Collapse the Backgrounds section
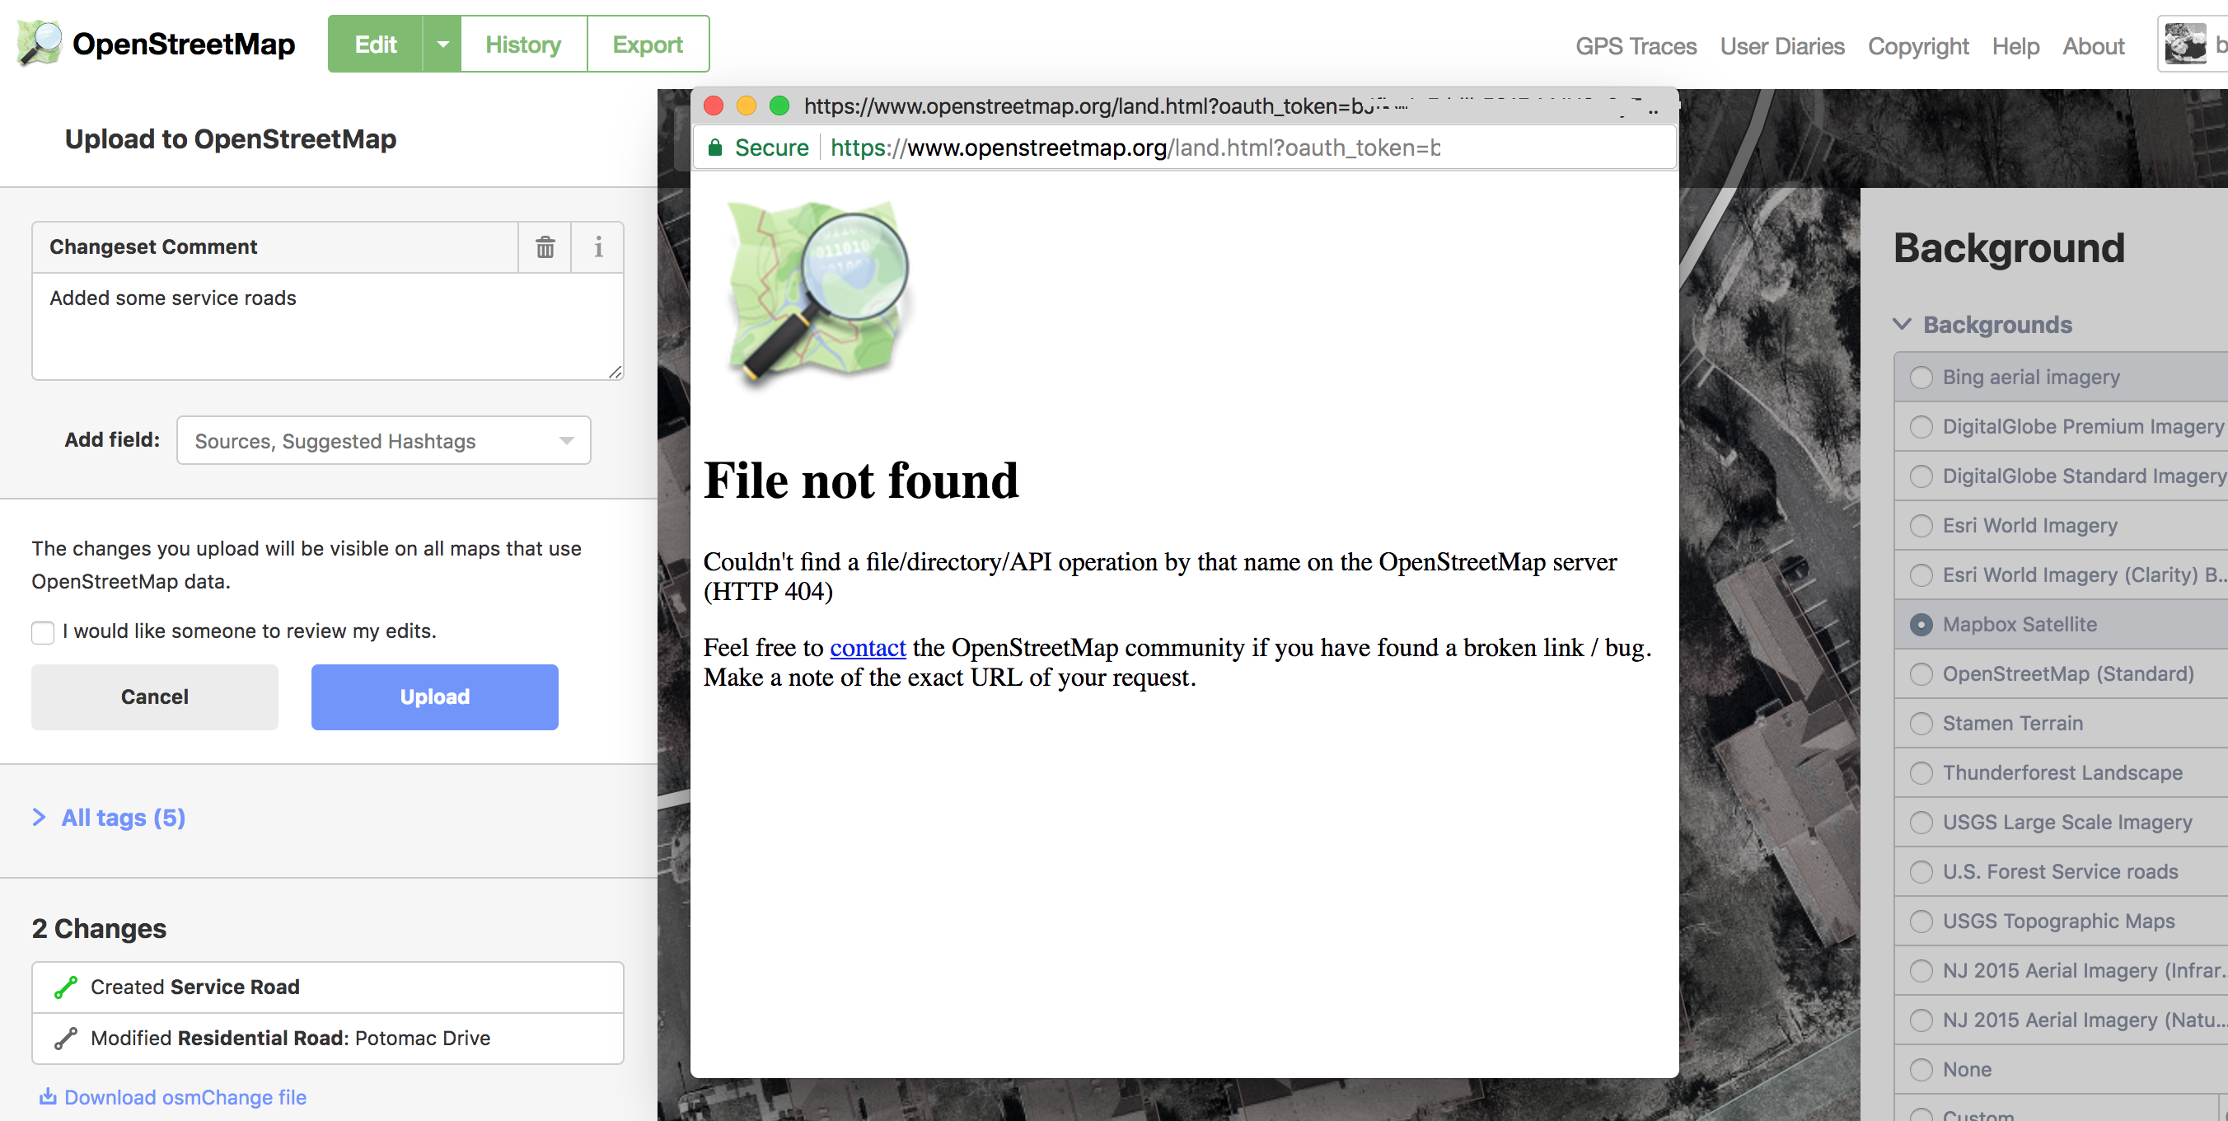The height and width of the screenshot is (1121, 2228). click(x=1982, y=325)
